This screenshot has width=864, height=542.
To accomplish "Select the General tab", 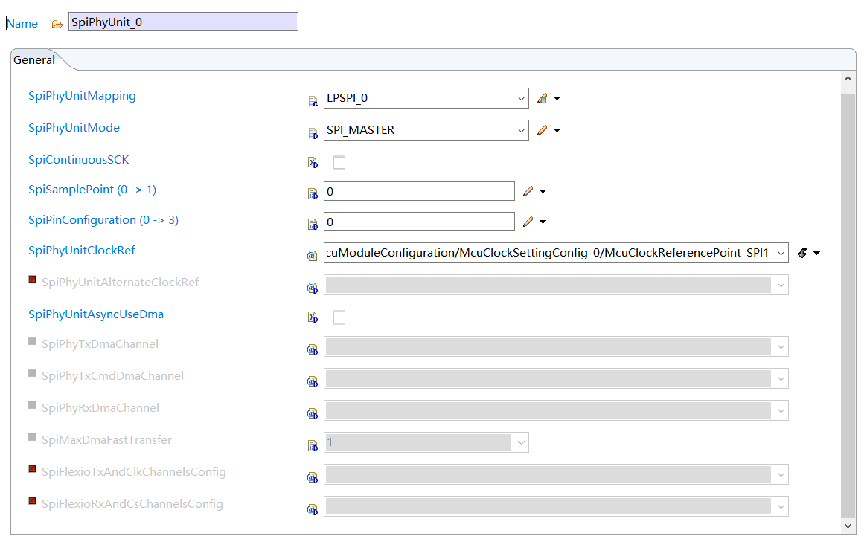I will point(34,60).
